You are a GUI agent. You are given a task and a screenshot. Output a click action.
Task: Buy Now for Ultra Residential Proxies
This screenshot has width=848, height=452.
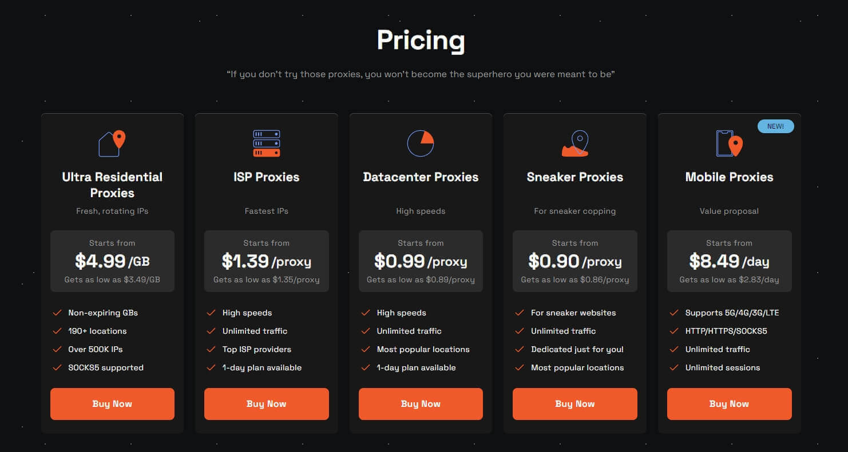pos(112,404)
